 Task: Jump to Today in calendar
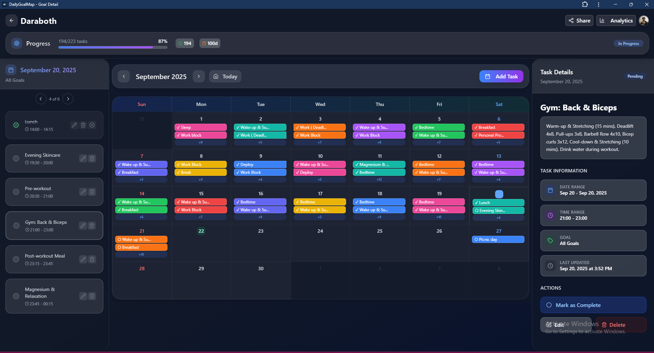click(225, 76)
